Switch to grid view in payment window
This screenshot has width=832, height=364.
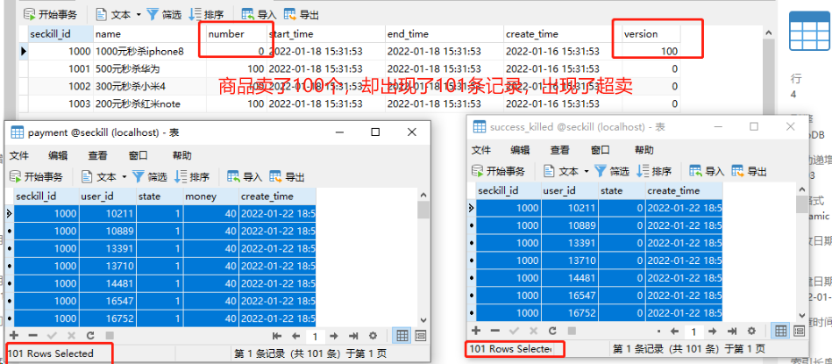pyautogui.click(x=402, y=336)
